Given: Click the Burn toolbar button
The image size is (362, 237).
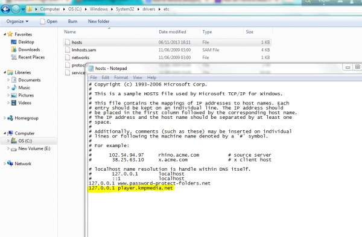Looking at the screenshot, I should coord(72,21).
